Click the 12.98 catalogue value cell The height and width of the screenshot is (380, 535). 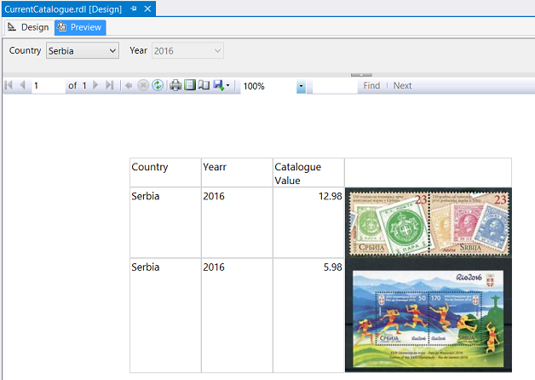[x=308, y=222]
